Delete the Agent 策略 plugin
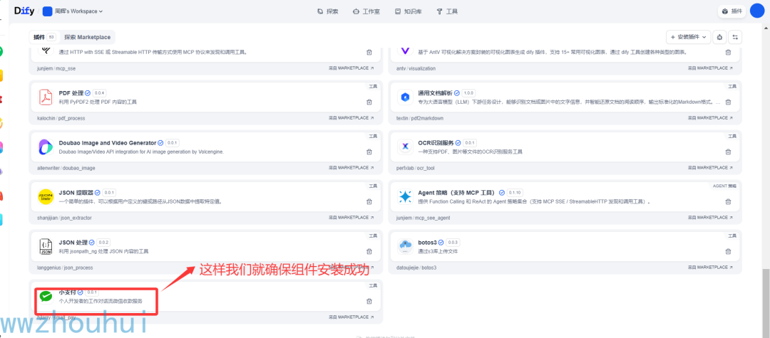The width and height of the screenshot is (770, 338). (728, 201)
